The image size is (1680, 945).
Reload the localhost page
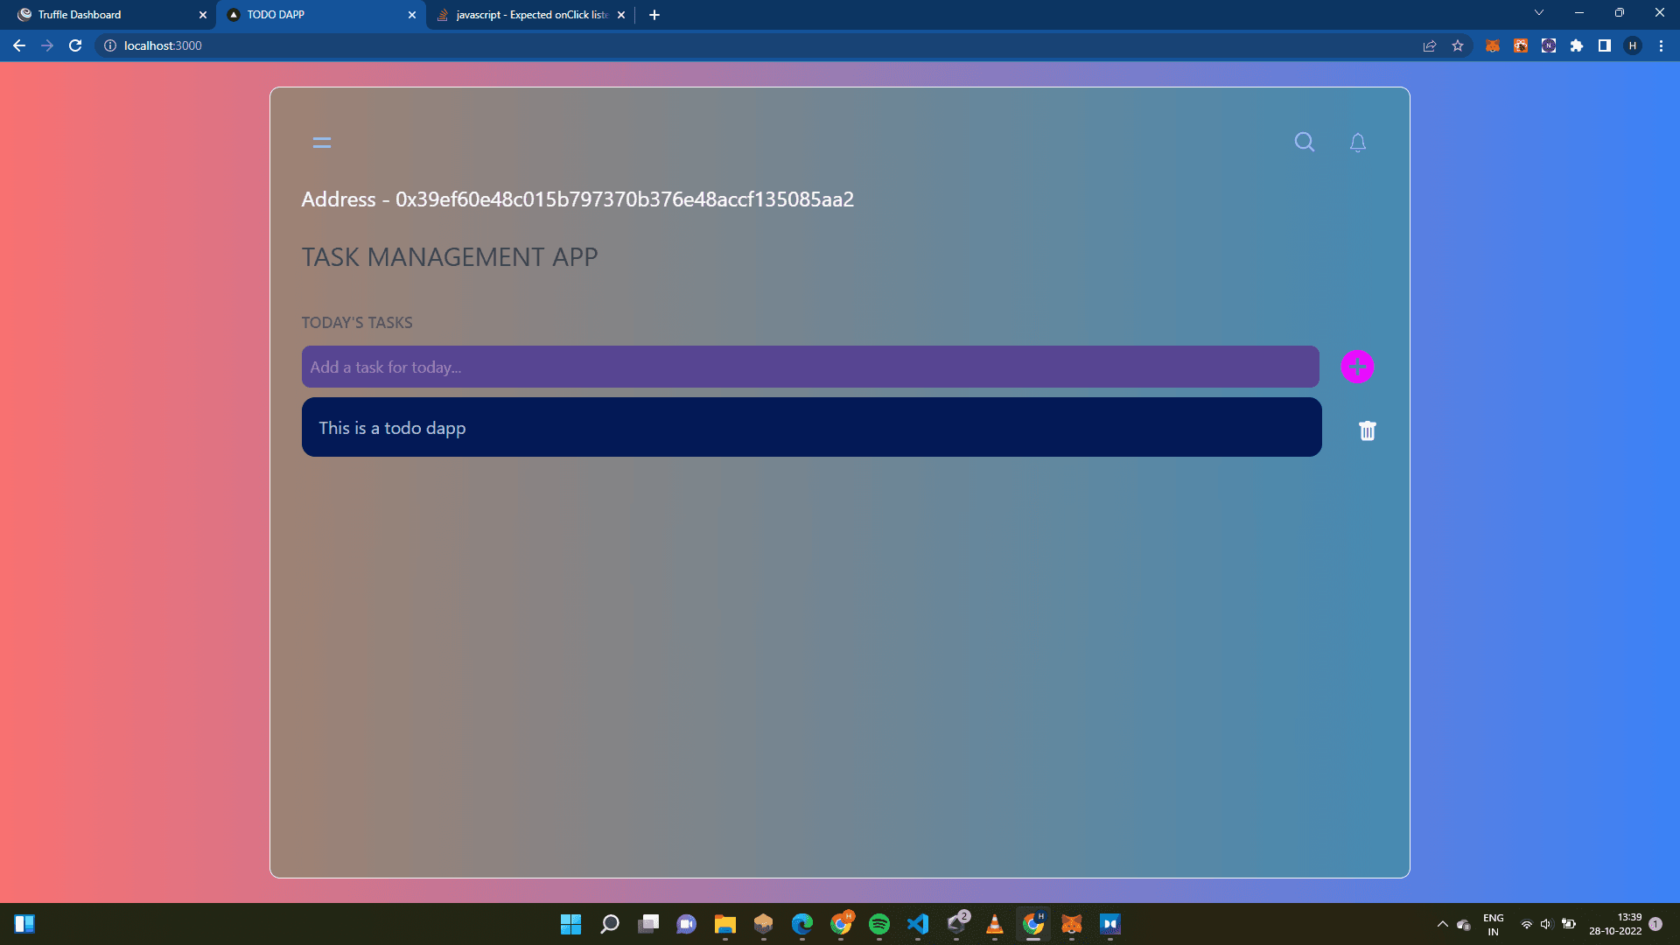click(x=75, y=45)
